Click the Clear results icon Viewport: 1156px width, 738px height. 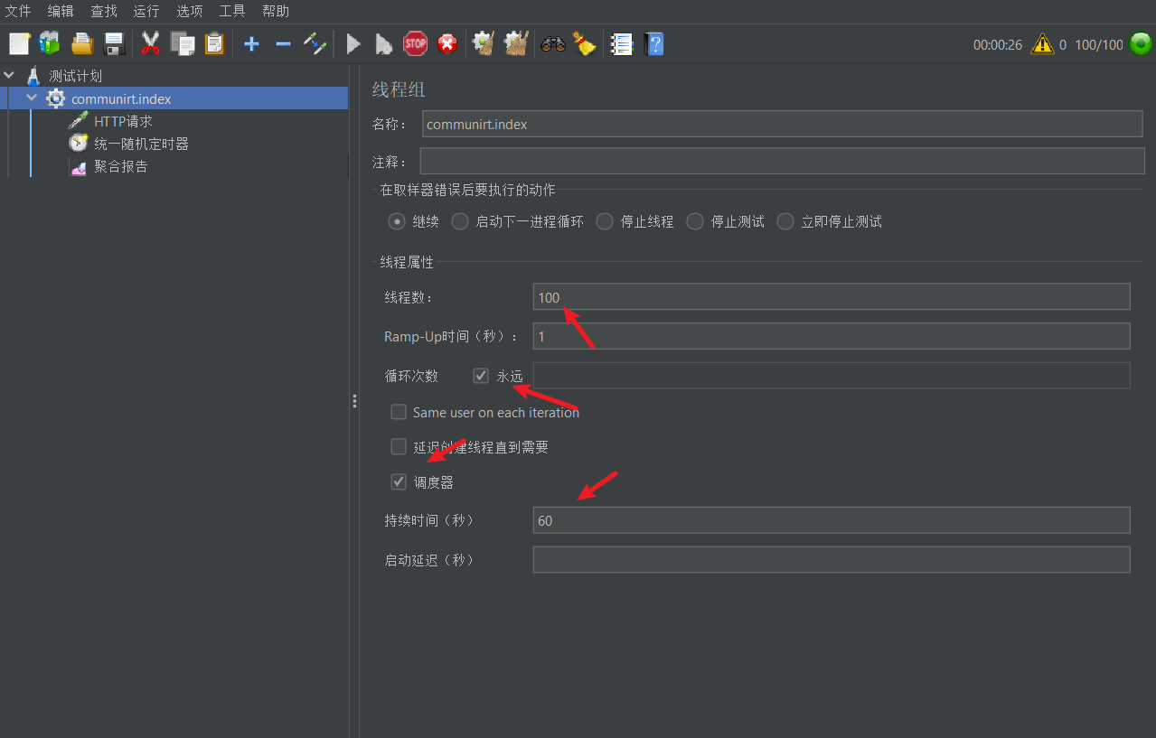click(484, 43)
